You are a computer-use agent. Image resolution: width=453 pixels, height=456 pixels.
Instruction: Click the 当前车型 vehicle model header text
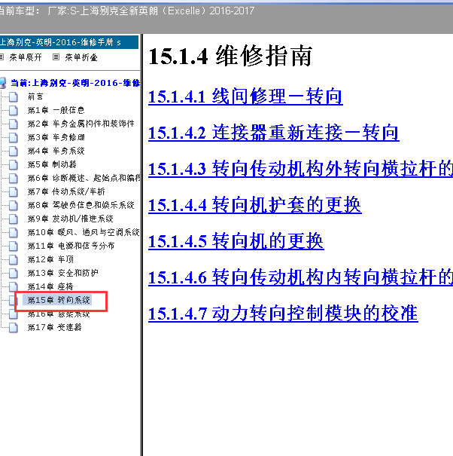click(126, 11)
